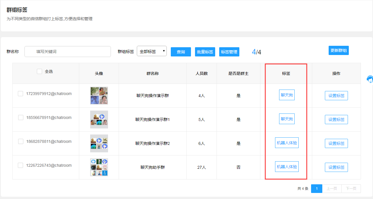Open the customer service headset icon
The width and height of the screenshot is (373, 199).
click(x=370, y=79)
